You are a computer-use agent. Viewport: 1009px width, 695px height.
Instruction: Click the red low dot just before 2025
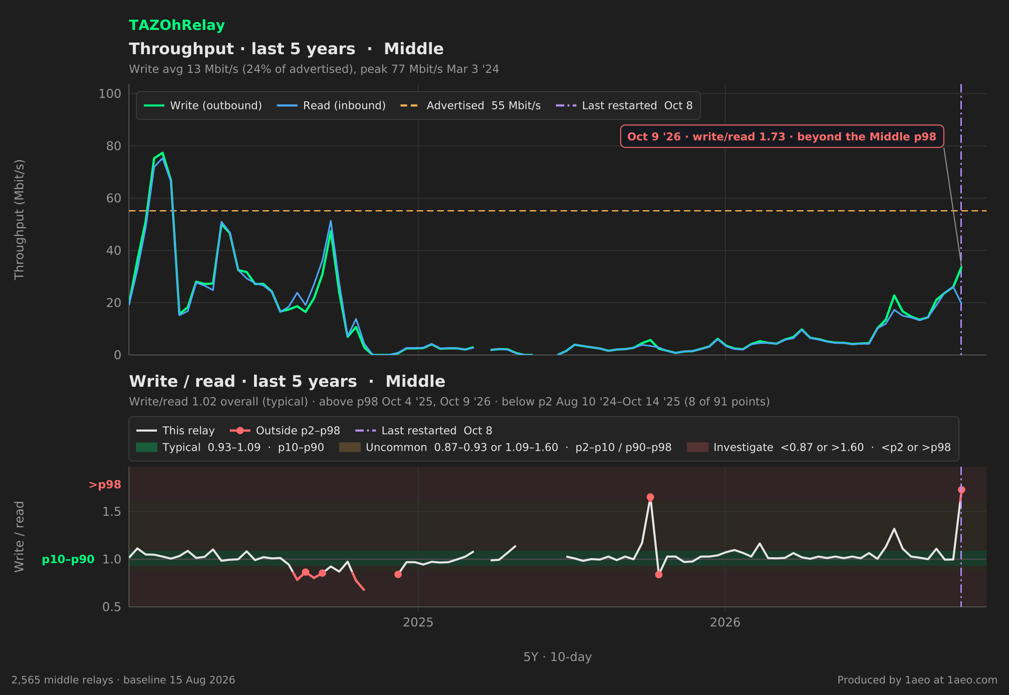[x=398, y=574]
